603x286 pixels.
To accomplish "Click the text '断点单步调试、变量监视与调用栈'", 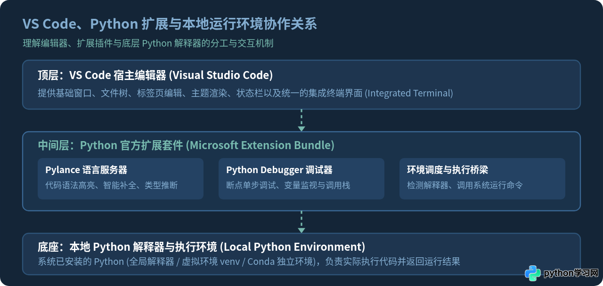I will [x=288, y=185].
